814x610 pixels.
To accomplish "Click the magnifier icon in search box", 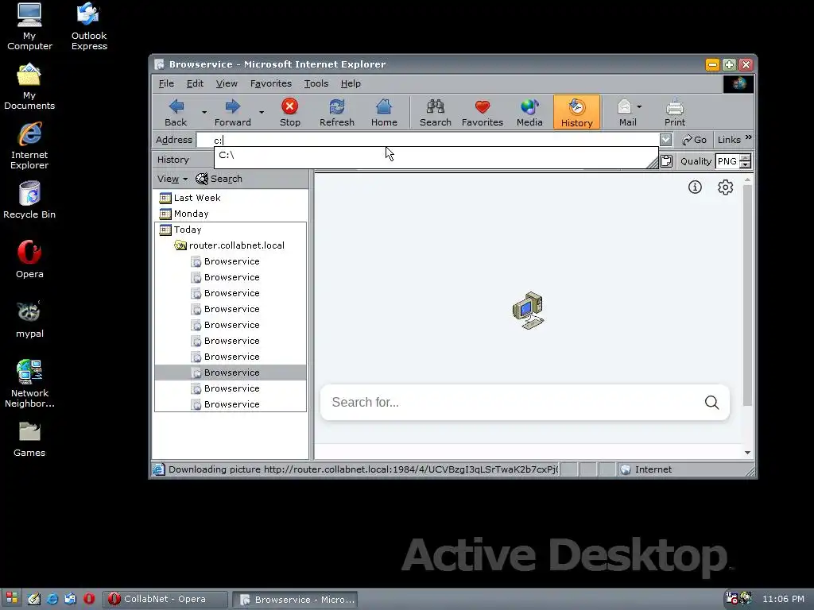I will point(711,403).
